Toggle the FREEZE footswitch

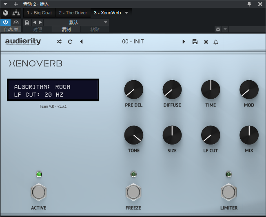pyautogui.click(x=133, y=192)
